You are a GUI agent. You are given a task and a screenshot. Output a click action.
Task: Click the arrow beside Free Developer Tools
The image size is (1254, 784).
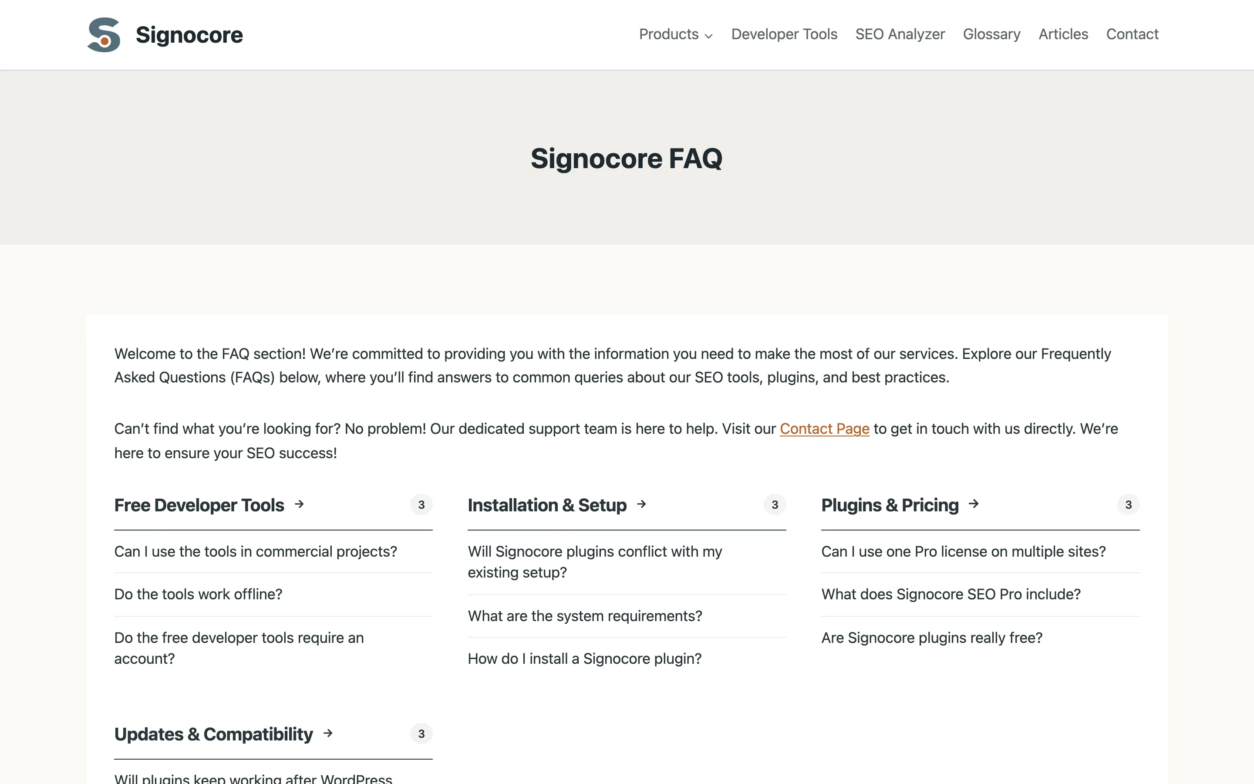coord(299,504)
